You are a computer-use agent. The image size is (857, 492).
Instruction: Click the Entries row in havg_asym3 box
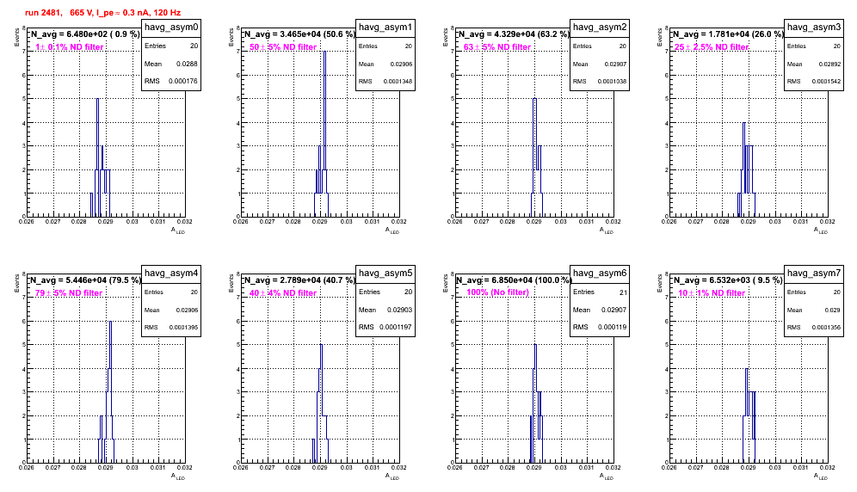click(814, 46)
